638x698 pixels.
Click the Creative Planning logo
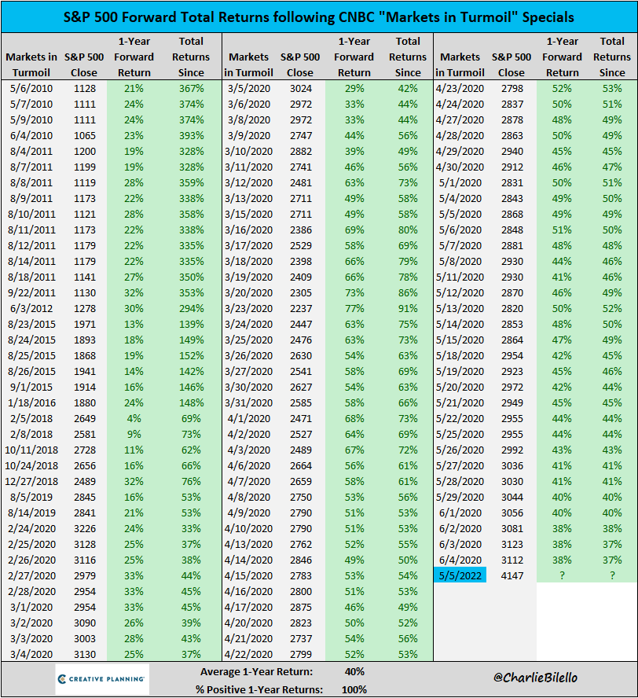pos(102,679)
